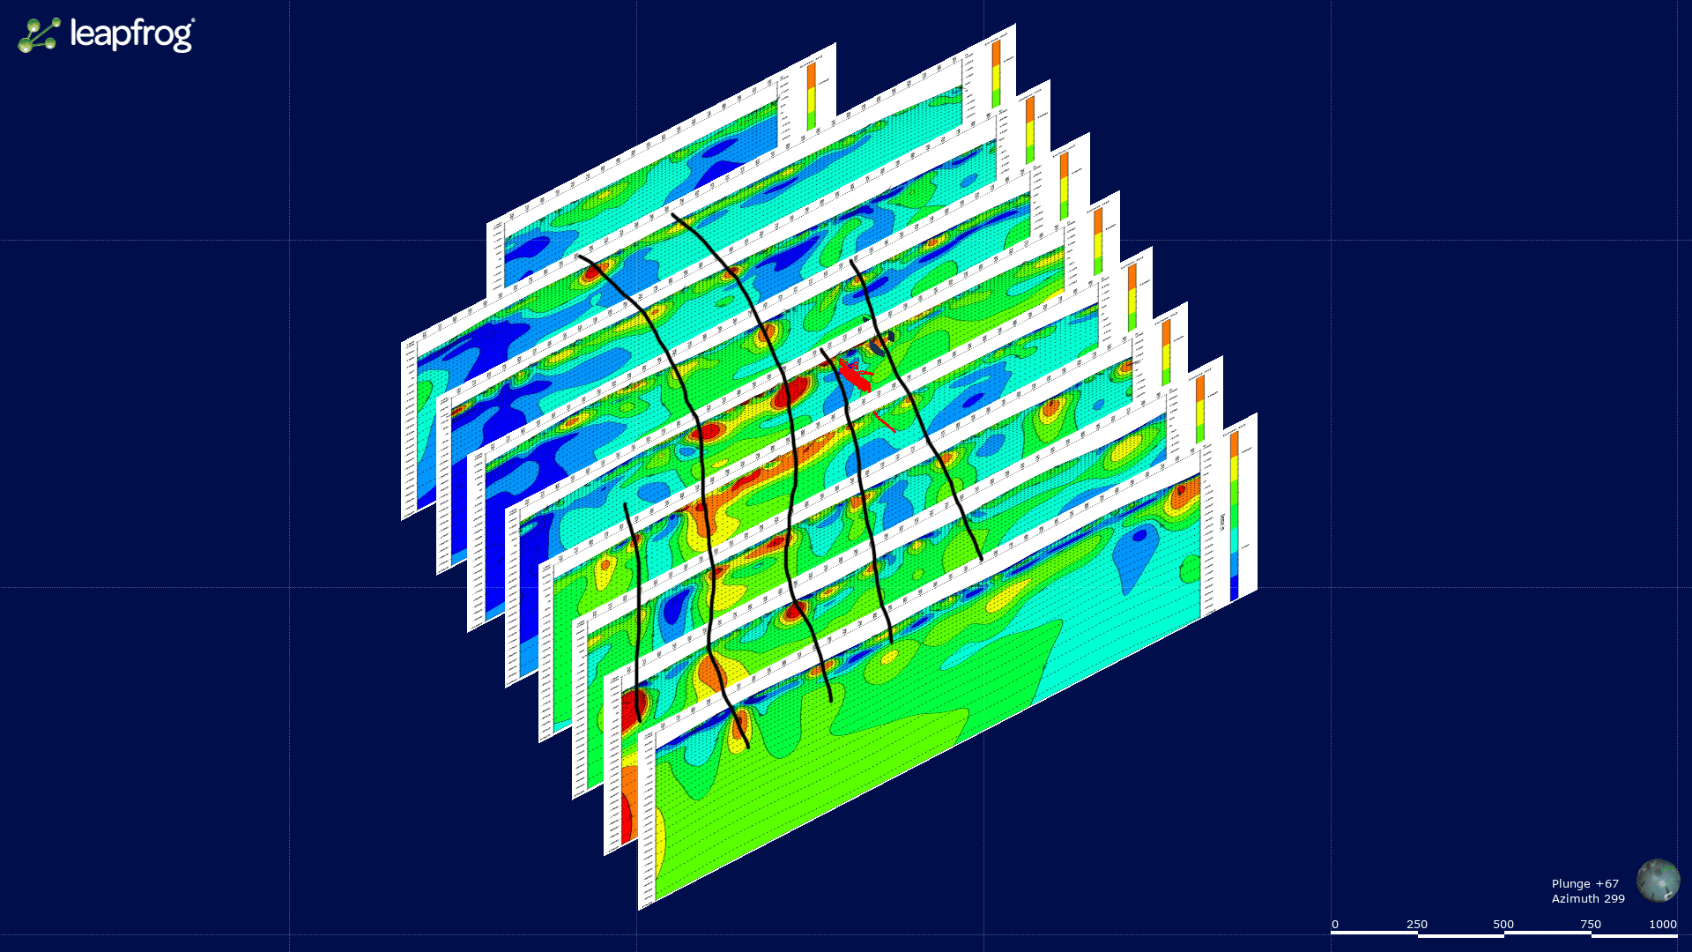Image resolution: width=1692 pixels, height=952 pixels.
Task: Click the orientation globe compass
Action: (1658, 881)
